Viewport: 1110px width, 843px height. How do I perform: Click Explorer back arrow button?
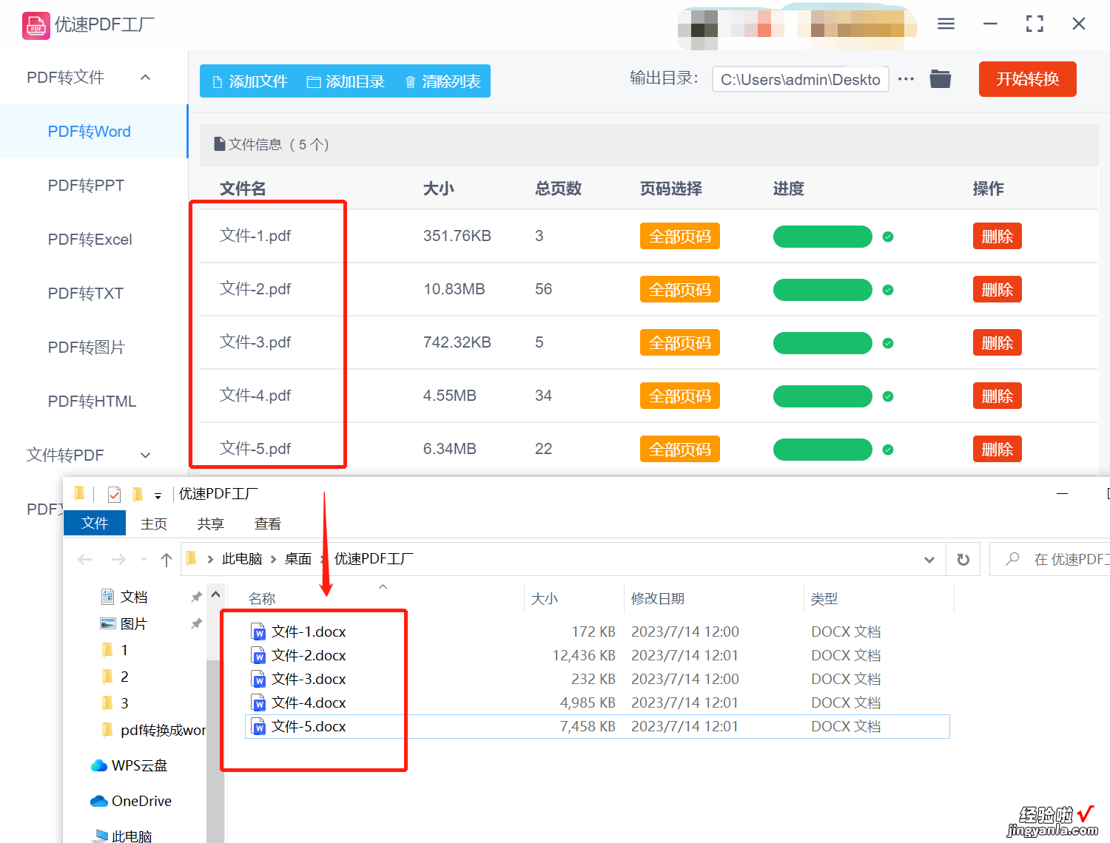coord(85,559)
